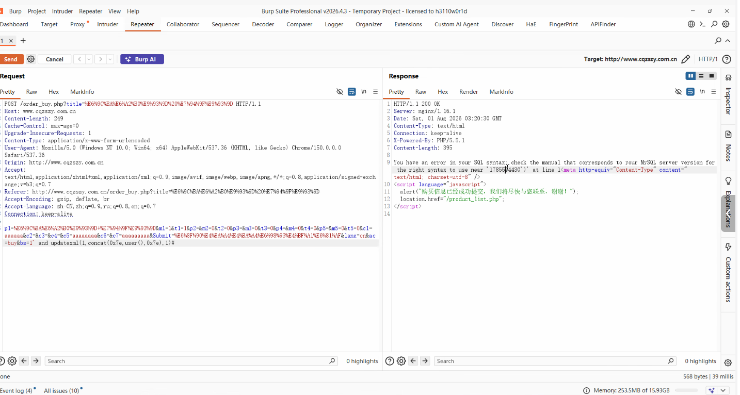Close Repeater tab 1

coord(10,41)
